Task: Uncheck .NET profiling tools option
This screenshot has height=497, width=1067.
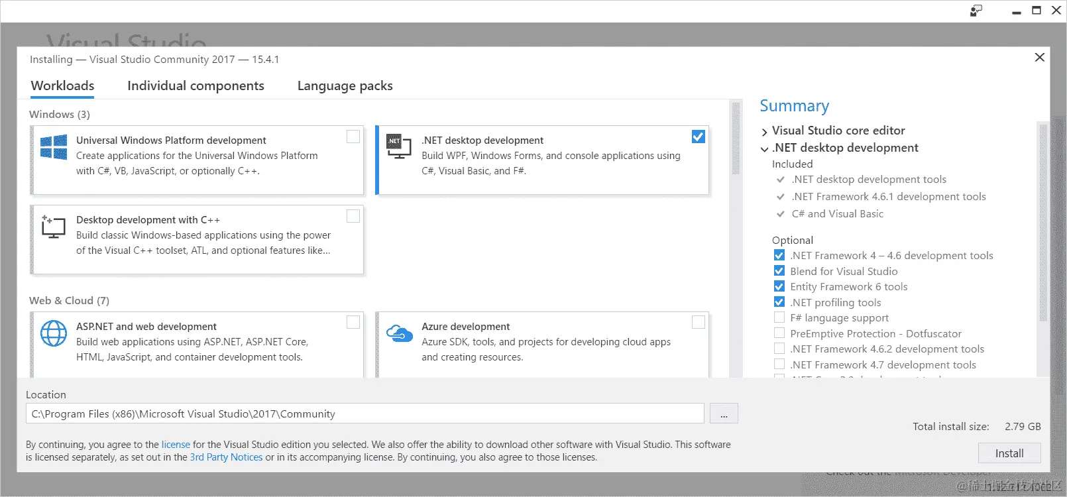Action: (779, 302)
